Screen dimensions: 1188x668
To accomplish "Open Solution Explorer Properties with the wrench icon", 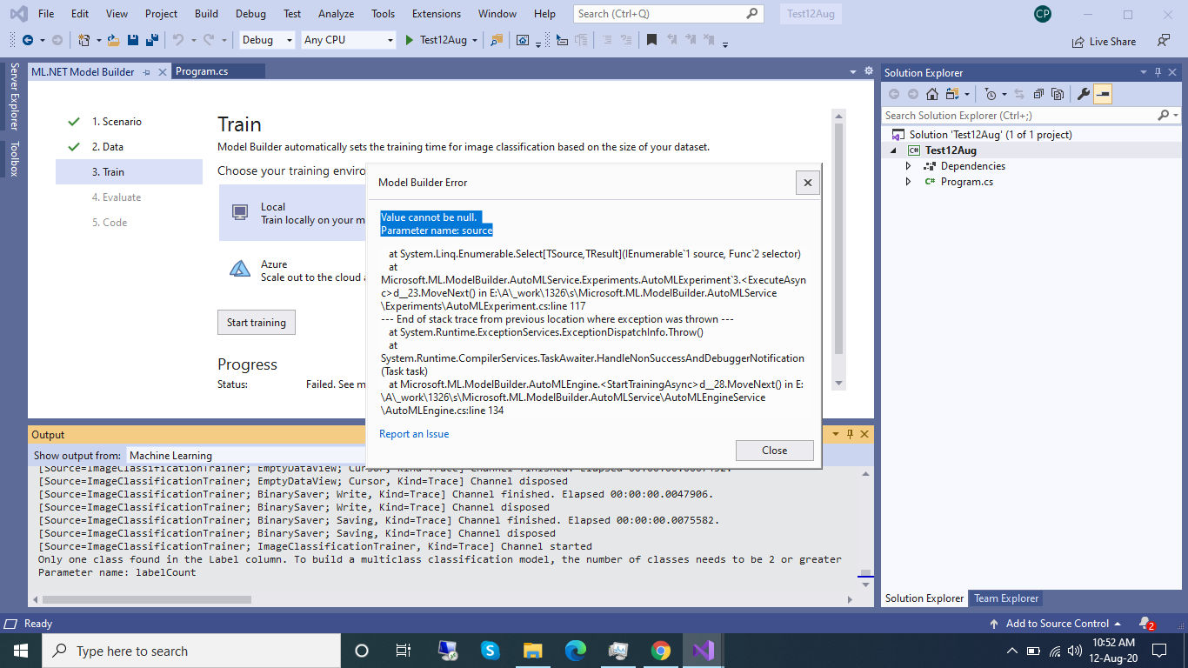I will pyautogui.click(x=1083, y=94).
